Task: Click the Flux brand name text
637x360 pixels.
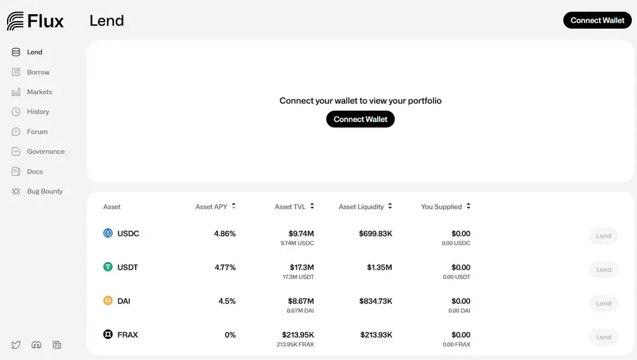Action: coord(45,21)
